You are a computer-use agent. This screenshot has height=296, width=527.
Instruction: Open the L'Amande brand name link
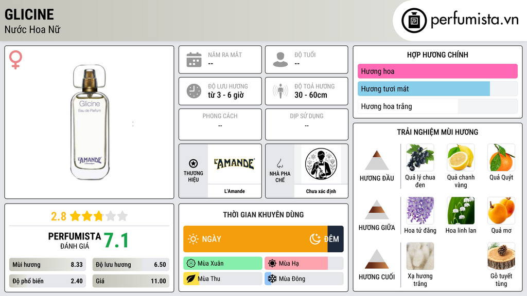235,191
